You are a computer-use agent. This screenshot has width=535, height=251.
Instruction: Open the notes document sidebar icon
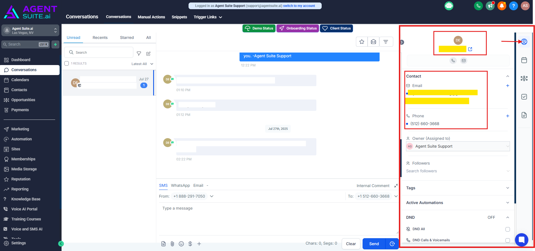524,115
